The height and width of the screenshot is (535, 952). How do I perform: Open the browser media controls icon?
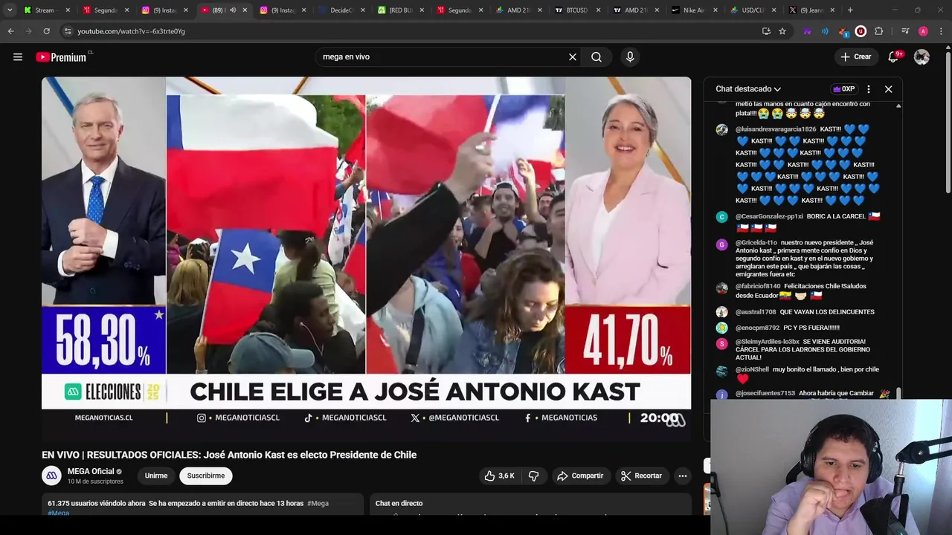pyautogui.click(x=905, y=31)
